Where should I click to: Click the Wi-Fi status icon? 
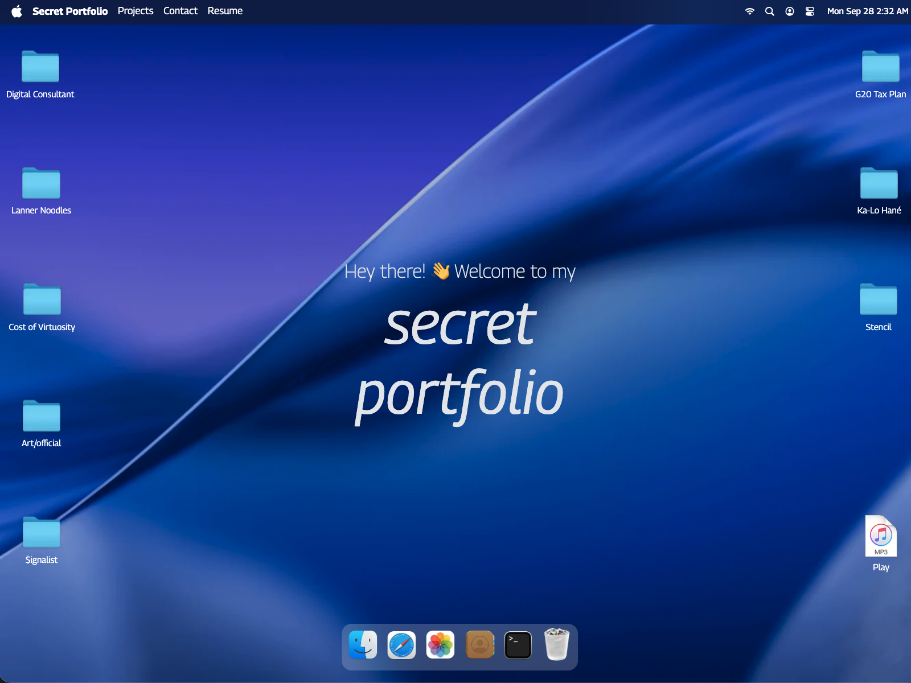(750, 11)
